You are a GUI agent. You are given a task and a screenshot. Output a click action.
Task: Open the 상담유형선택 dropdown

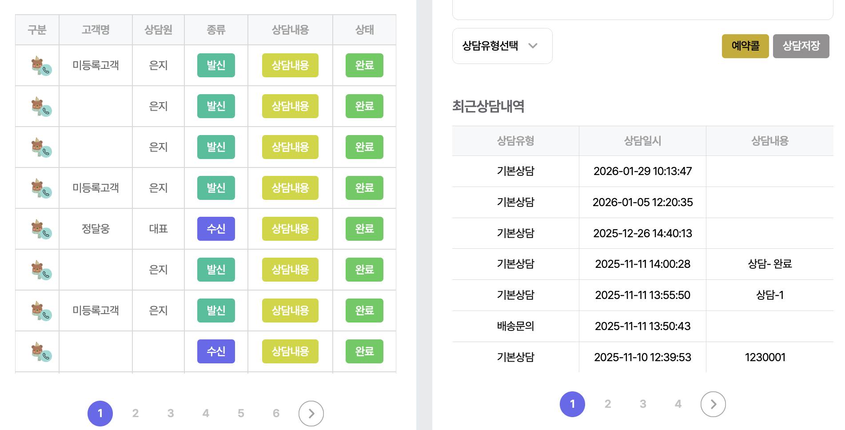[502, 46]
